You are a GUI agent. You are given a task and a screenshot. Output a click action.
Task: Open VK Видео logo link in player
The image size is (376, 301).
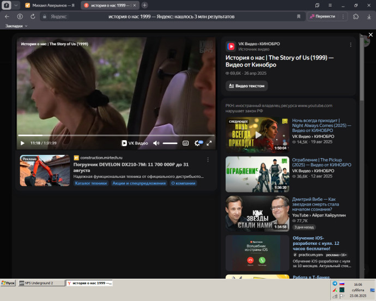click(x=135, y=143)
